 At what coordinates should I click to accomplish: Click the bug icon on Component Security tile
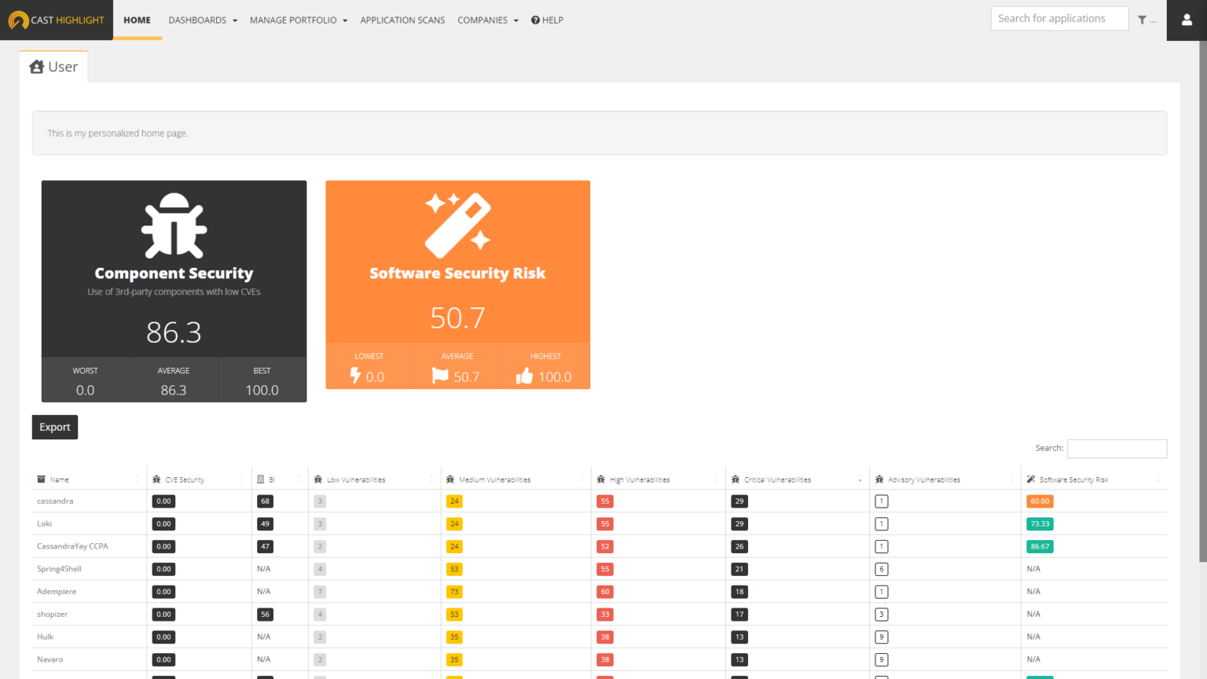point(174,226)
